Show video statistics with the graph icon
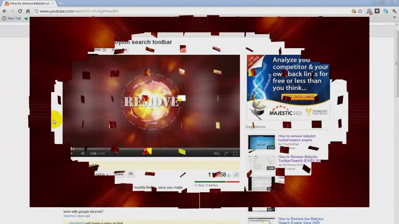This screenshot has width=399, height=224. (x=236, y=175)
